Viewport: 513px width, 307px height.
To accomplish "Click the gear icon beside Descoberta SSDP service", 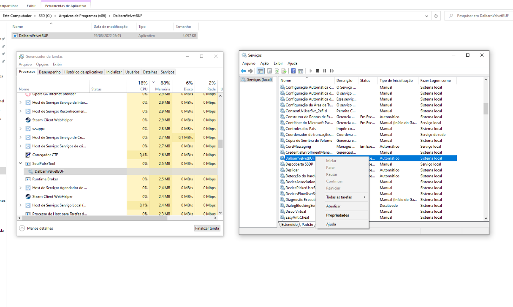I will point(282,164).
